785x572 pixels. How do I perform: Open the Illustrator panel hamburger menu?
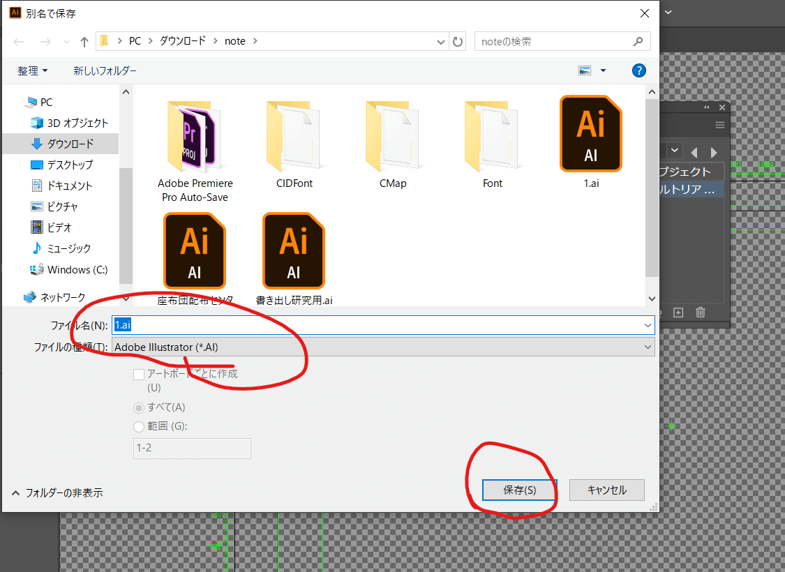[x=720, y=125]
